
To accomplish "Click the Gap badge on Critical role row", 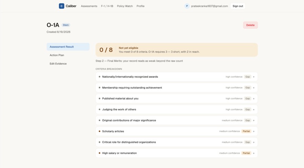I will (x=247, y=142).
